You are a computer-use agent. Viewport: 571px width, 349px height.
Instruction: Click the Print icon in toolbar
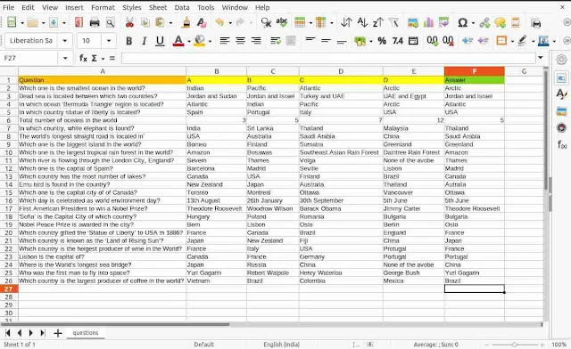[95, 23]
